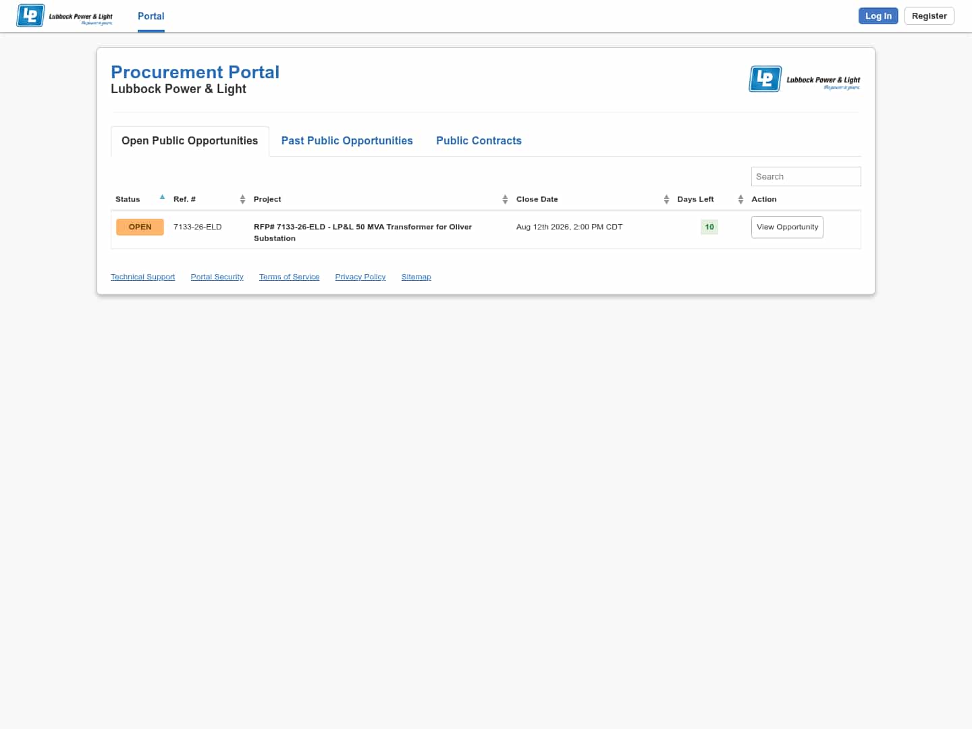This screenshot has width=972, height=729.
Task: Open the Terms of Service link
Action: 289,277
